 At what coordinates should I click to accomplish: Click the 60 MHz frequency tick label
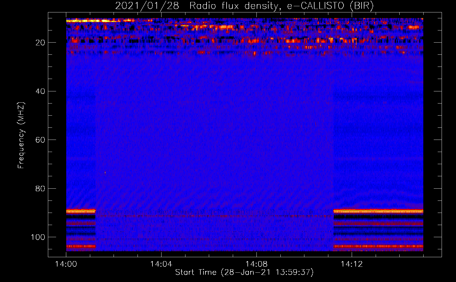coord(40,140)
